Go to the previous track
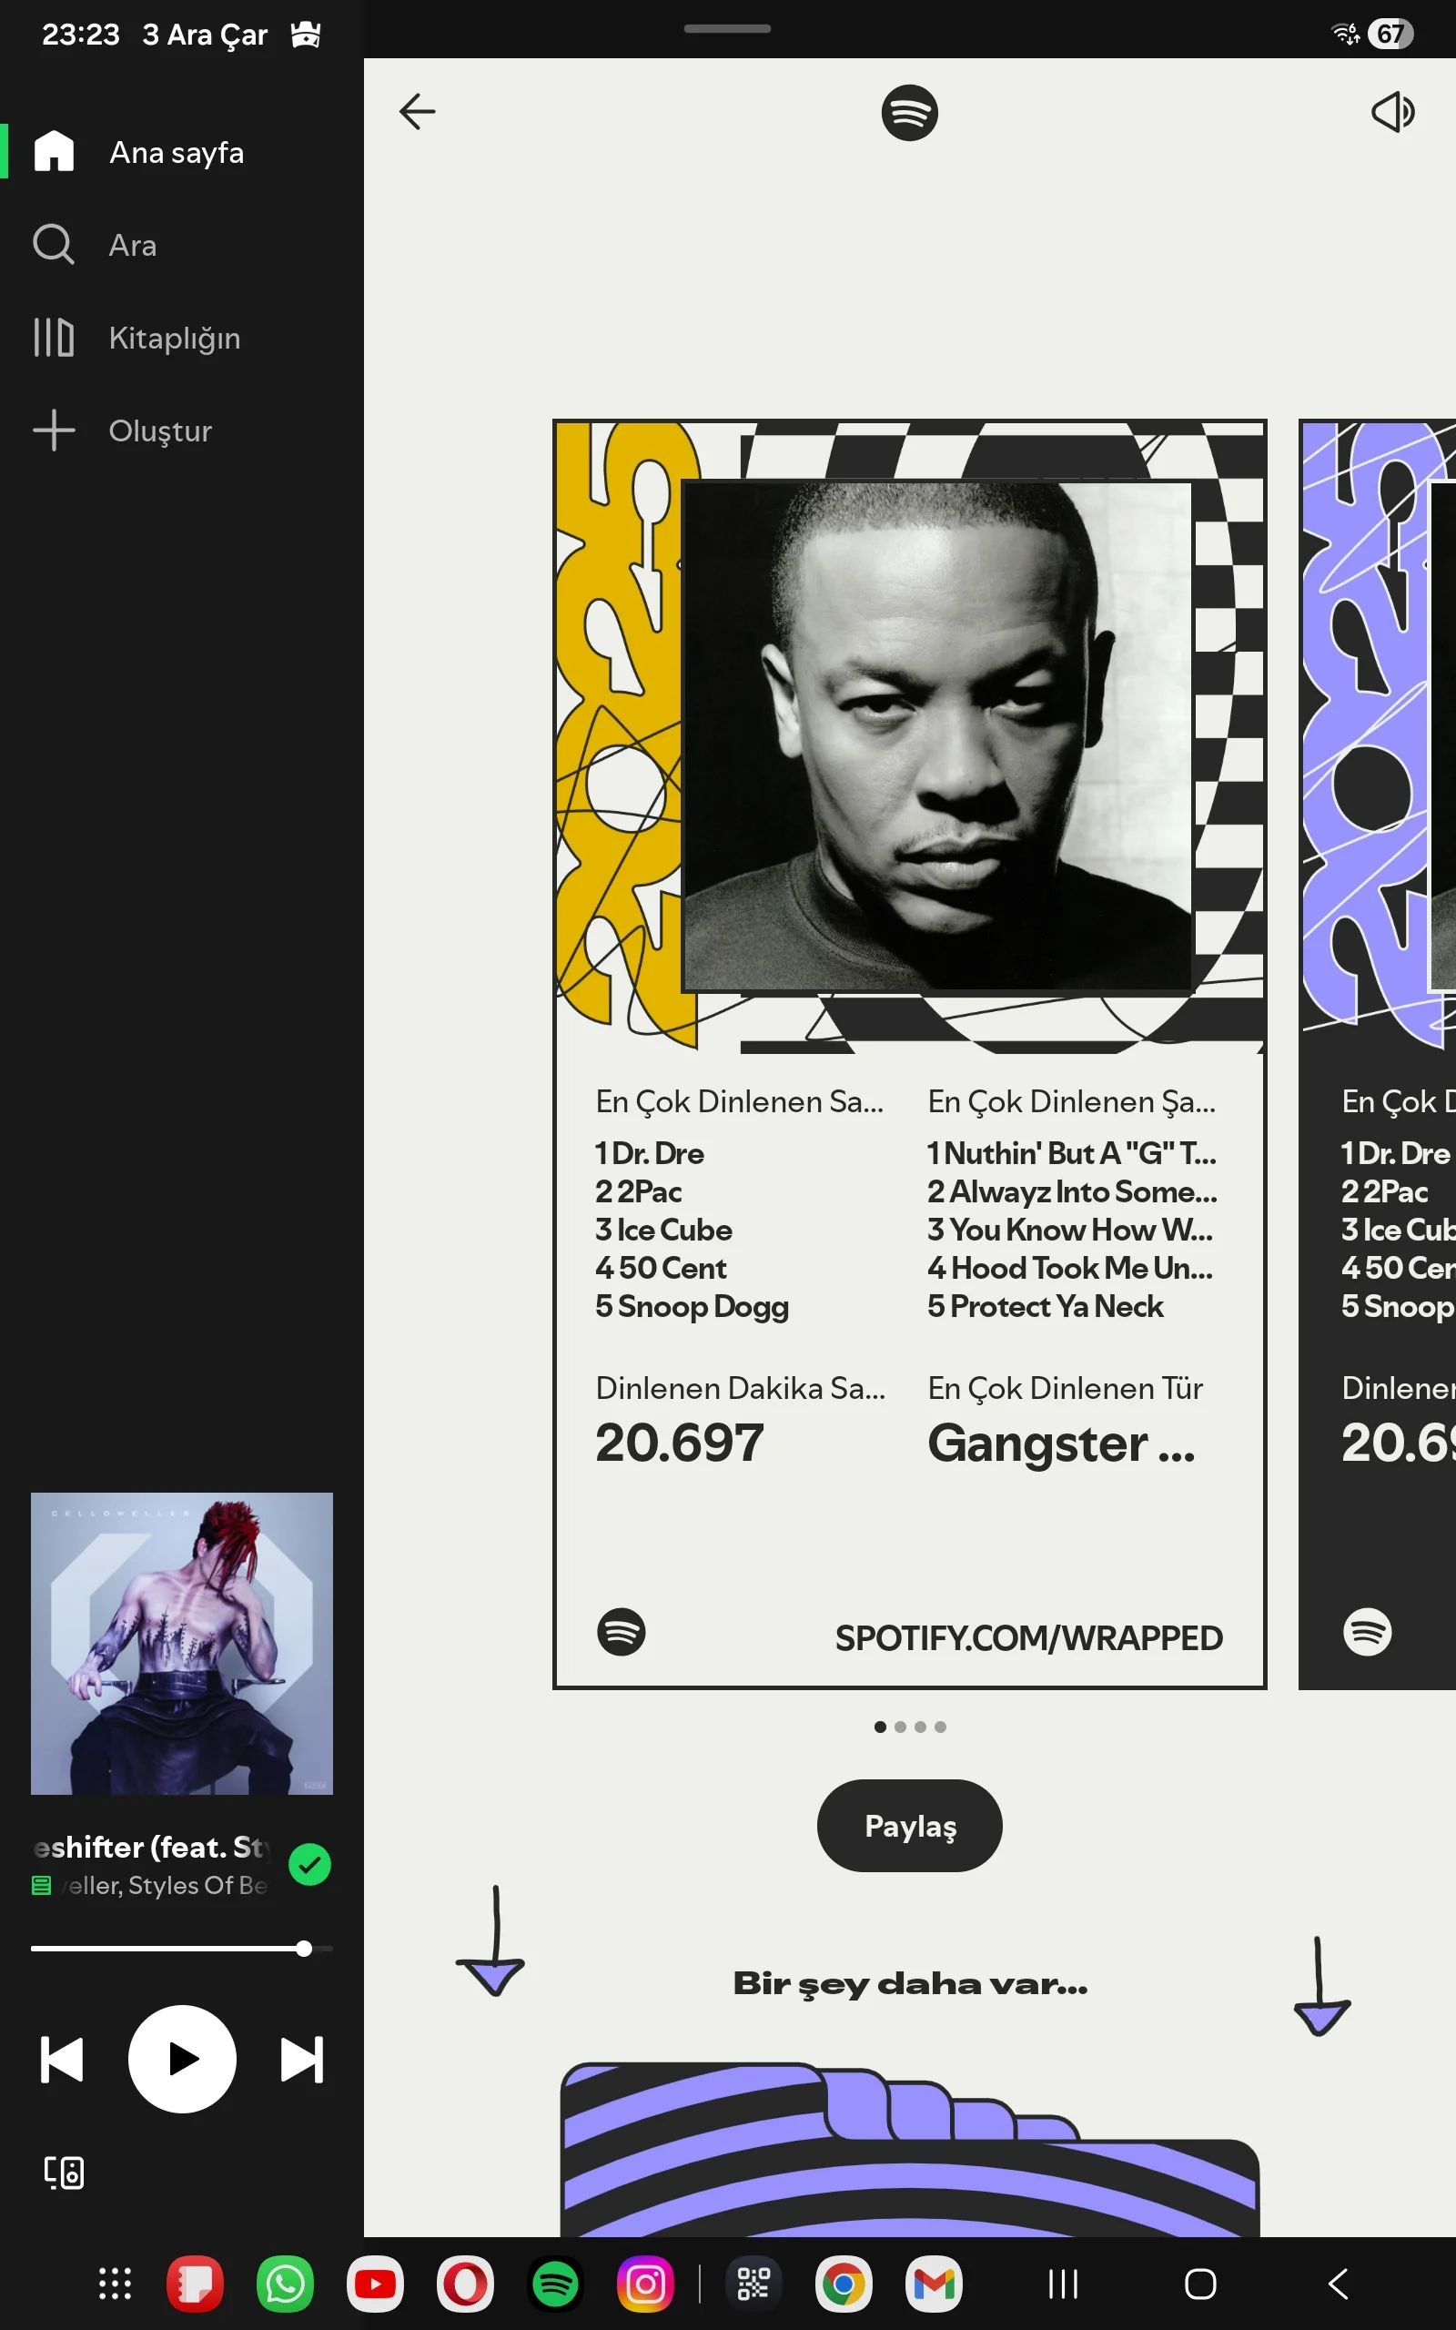 (62, 2060)
